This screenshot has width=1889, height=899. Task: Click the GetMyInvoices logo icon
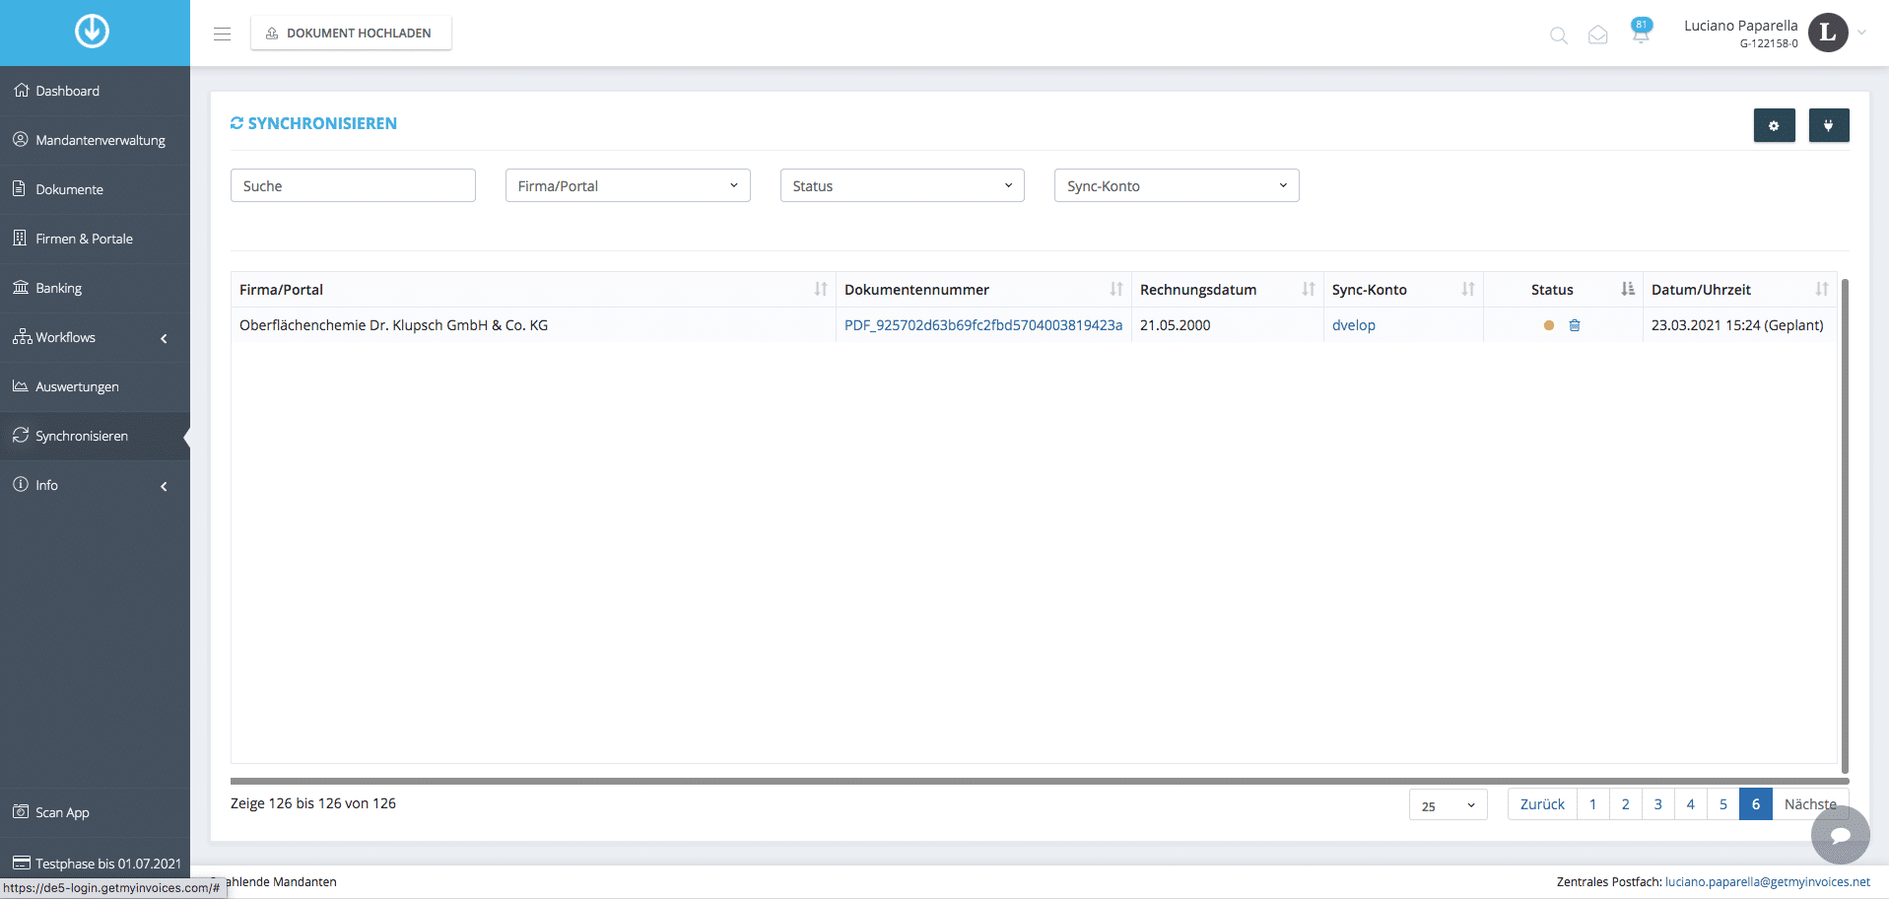pos(92,32)
